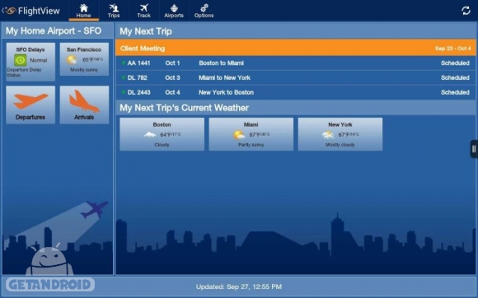The height and width of the screenshot is (298, 478).
Task: Go to the Airports tab
Action: (174, 11)
